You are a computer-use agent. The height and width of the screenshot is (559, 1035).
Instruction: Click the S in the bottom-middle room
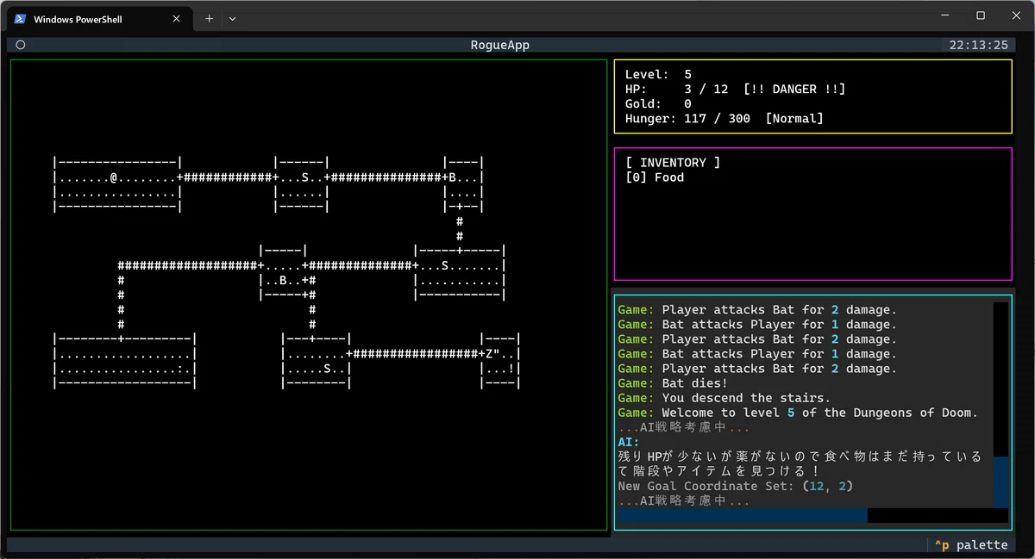pos(326,368)
